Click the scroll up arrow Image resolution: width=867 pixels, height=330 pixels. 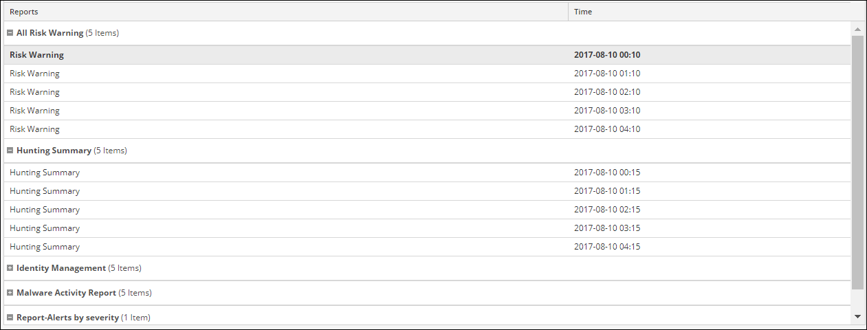tap(857, 30)
